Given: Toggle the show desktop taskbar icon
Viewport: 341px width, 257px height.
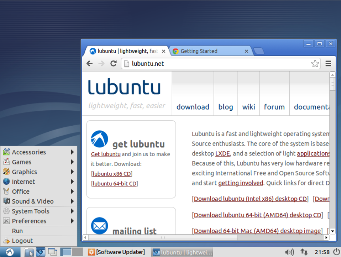Looking at the screenshot, I should (x=52, y=252).
